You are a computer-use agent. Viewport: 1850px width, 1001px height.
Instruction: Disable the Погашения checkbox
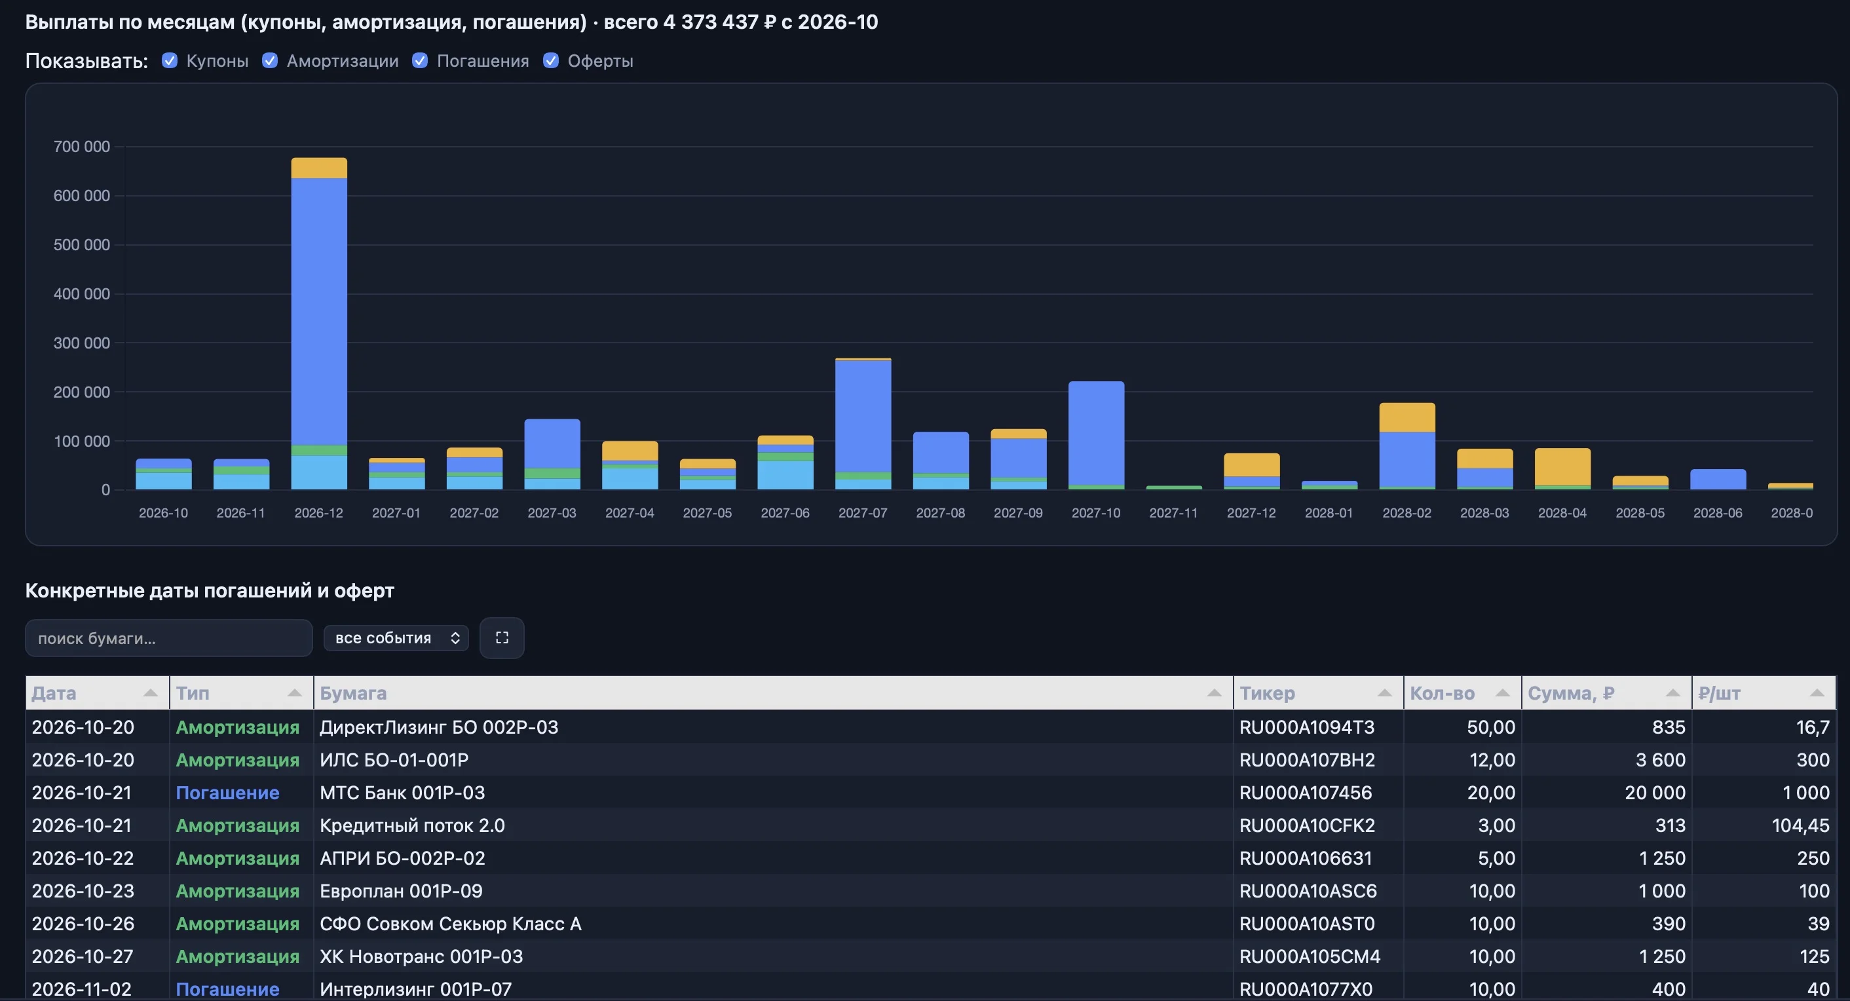click(x=420, y=60)
